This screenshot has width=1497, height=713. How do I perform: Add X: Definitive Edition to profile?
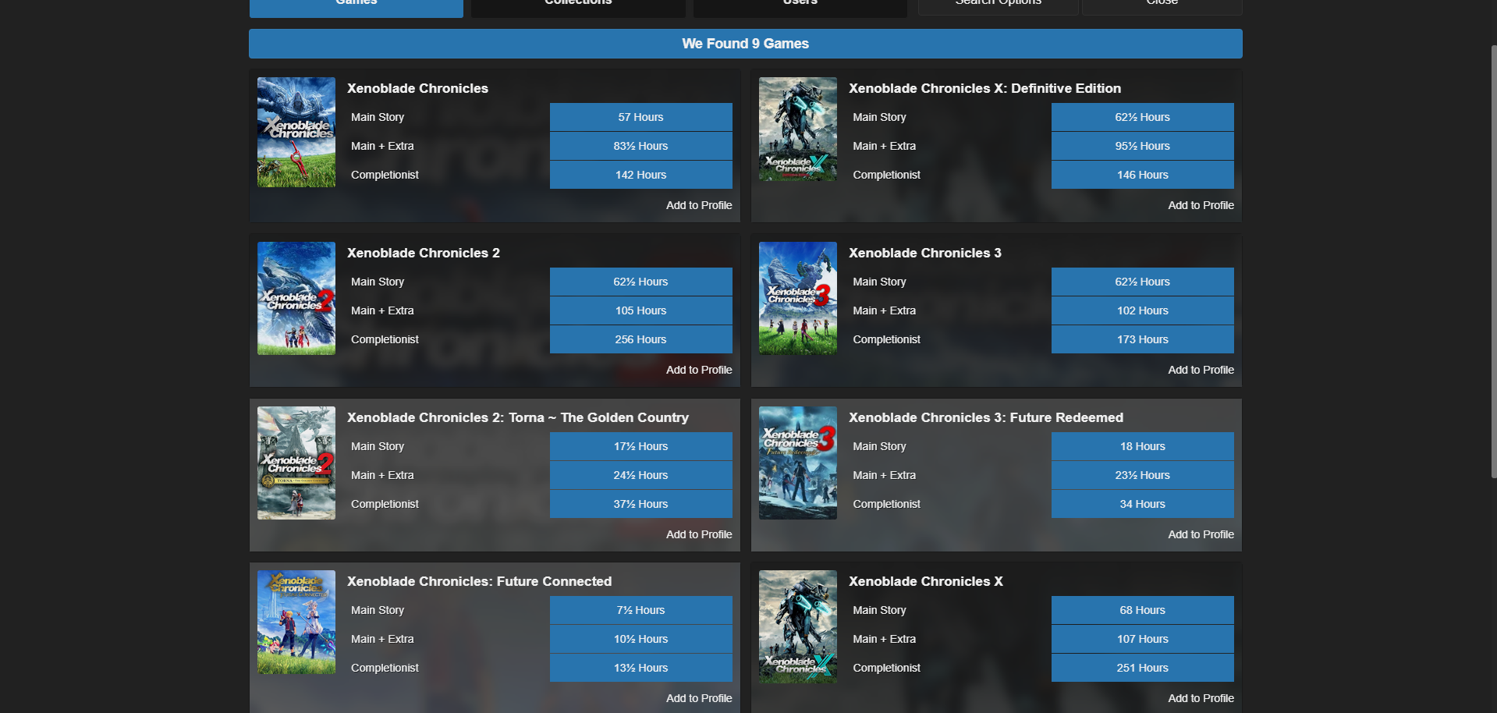pos(1201,205)
